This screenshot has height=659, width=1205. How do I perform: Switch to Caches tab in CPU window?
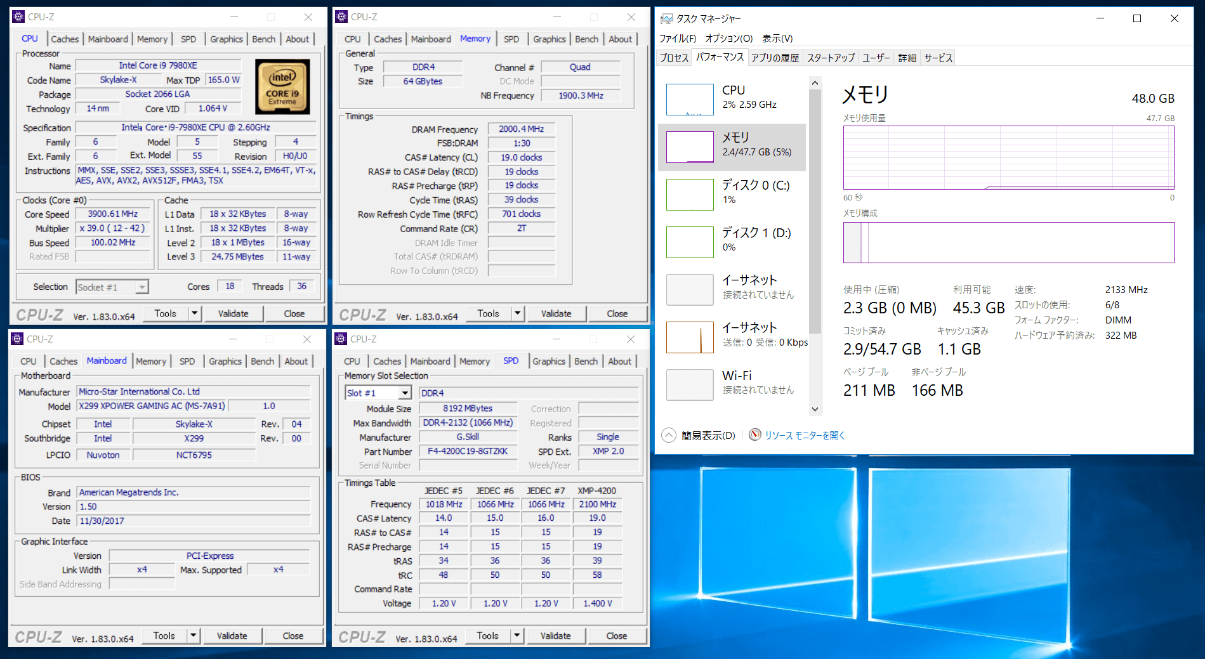[65, 39]
